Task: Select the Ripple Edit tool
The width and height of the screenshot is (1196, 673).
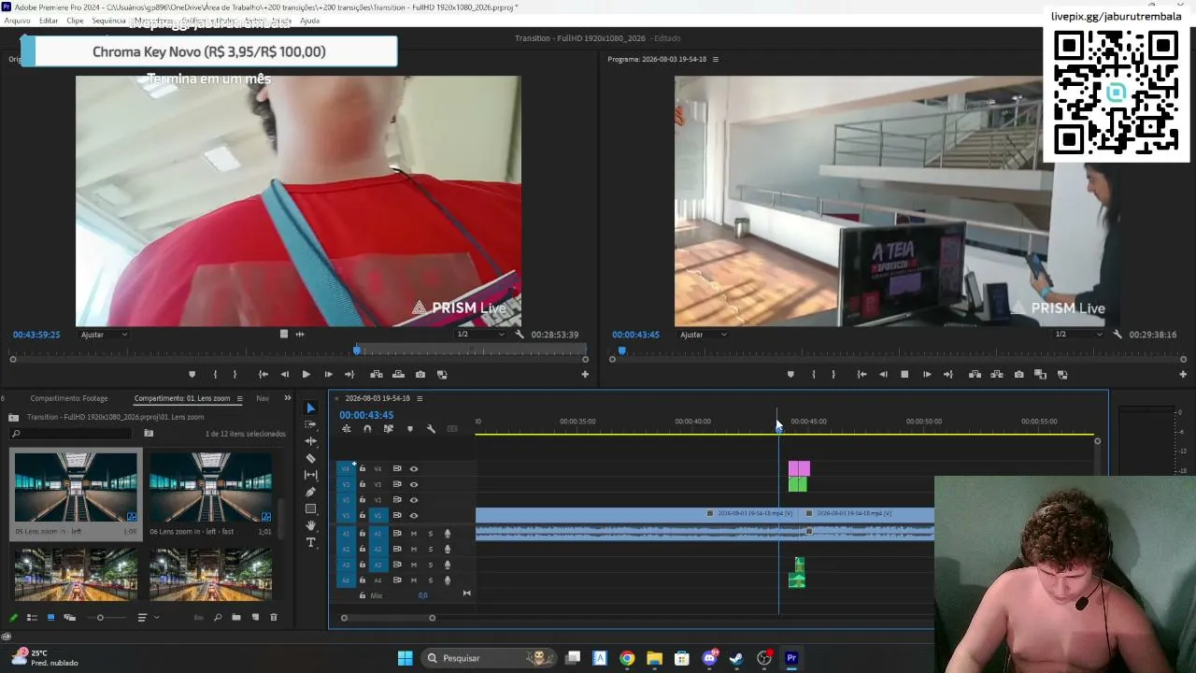Action: pyautogui.click(x=311, y=441)
